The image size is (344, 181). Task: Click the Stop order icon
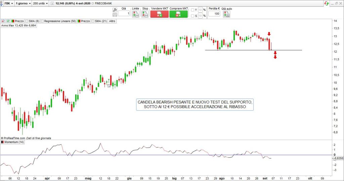[x=145, y=14]
